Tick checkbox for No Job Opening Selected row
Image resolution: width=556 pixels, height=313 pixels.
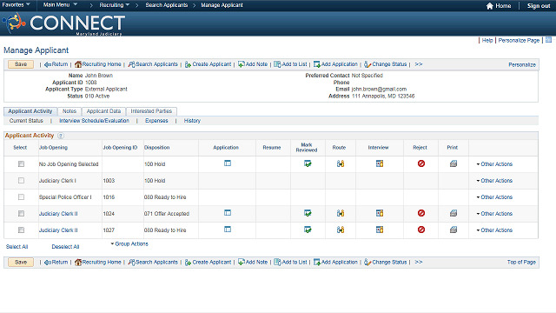click(x=21, y=164)
